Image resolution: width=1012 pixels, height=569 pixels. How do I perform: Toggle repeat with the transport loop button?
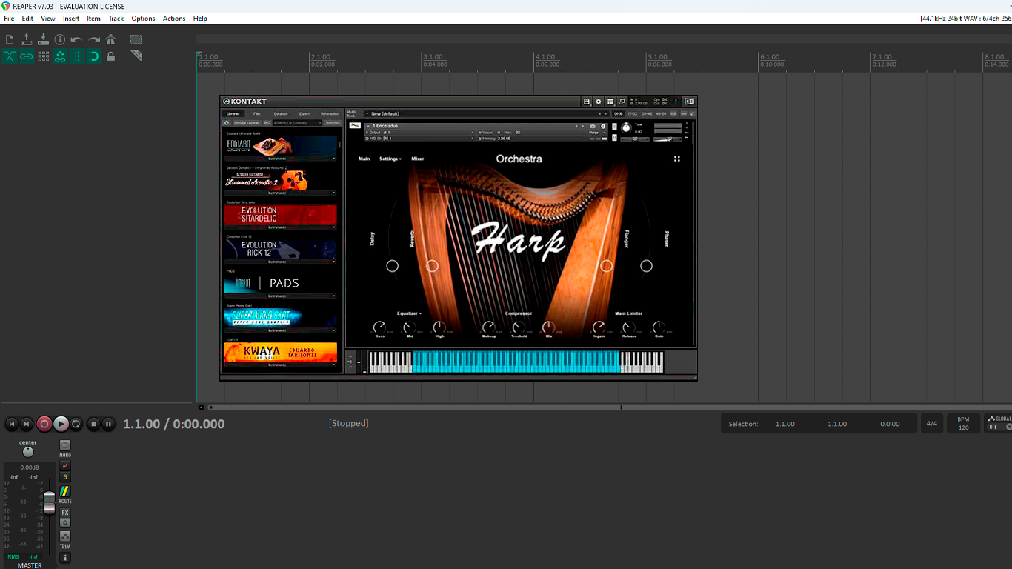click(76, 424)
